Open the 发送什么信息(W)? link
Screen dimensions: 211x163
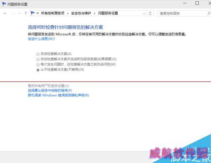click(41, 39)
